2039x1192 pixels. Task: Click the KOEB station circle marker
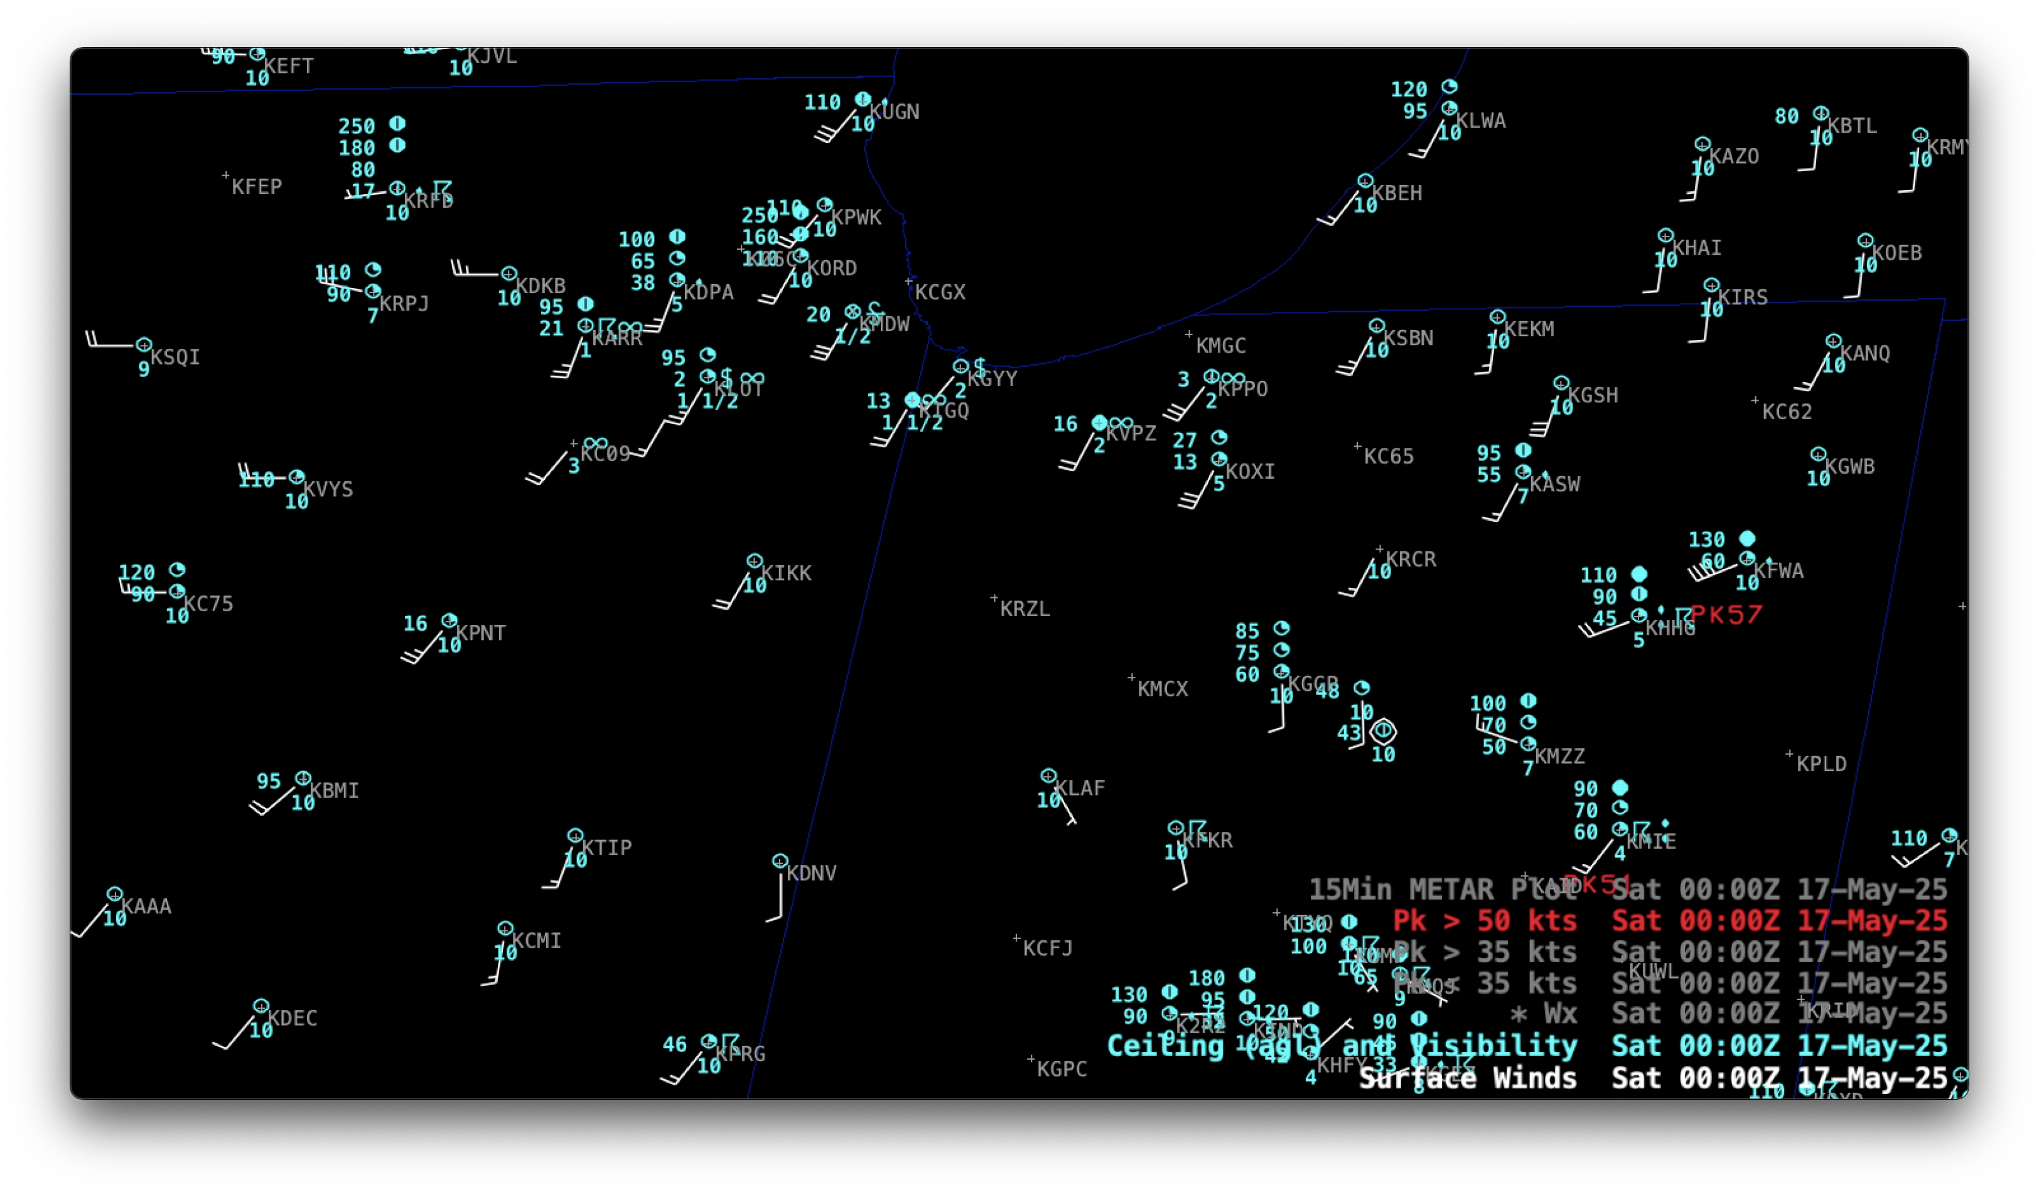tap(1865, 241)
